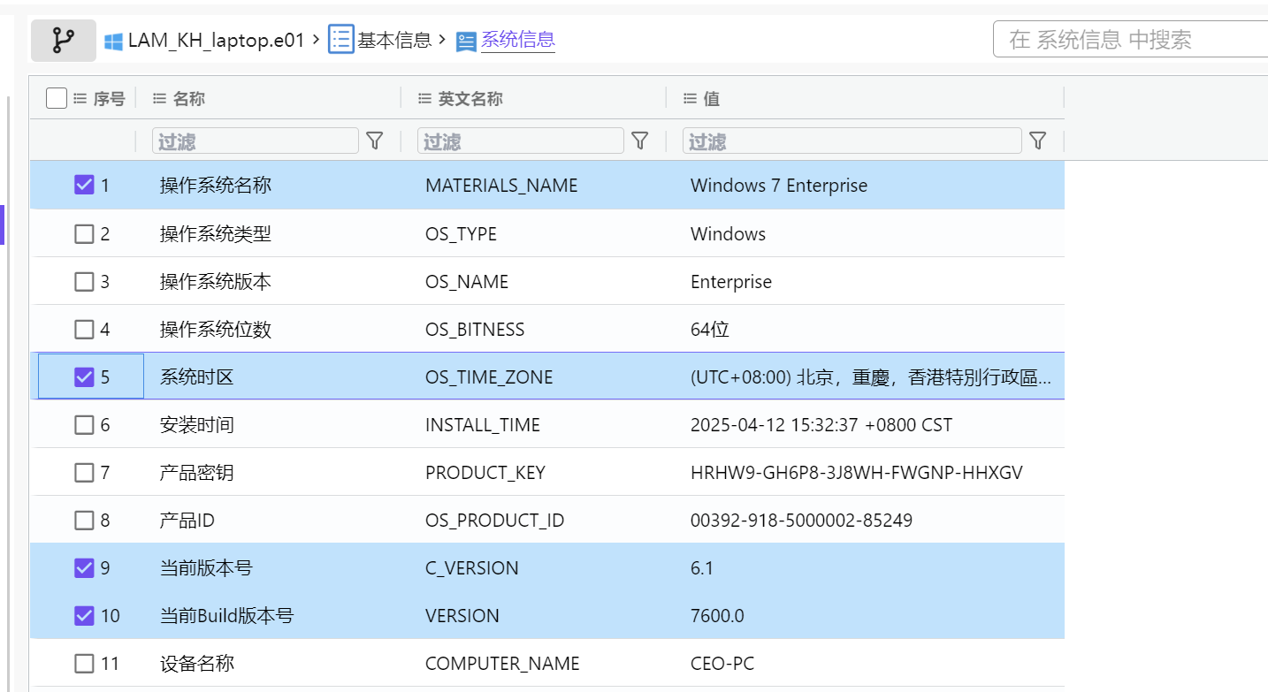The image size is (1268, 692).
Task: Click the 名称 column filter input
Action: pos(256,141)
